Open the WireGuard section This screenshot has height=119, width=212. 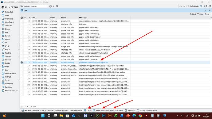point(8,22)
